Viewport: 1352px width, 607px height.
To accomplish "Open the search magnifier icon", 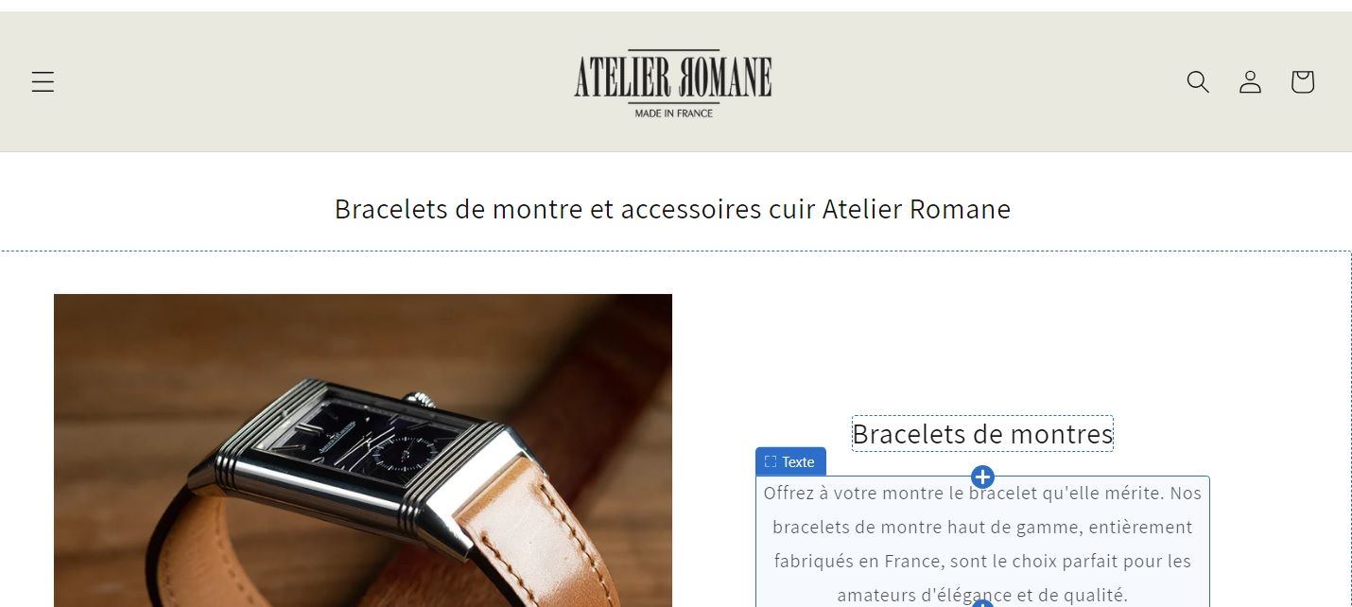I will pyautogui.click(x=1198, y=82).
